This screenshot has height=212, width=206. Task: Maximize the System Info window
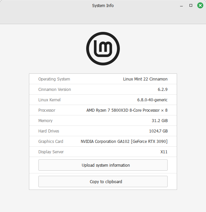pos(191,5)
